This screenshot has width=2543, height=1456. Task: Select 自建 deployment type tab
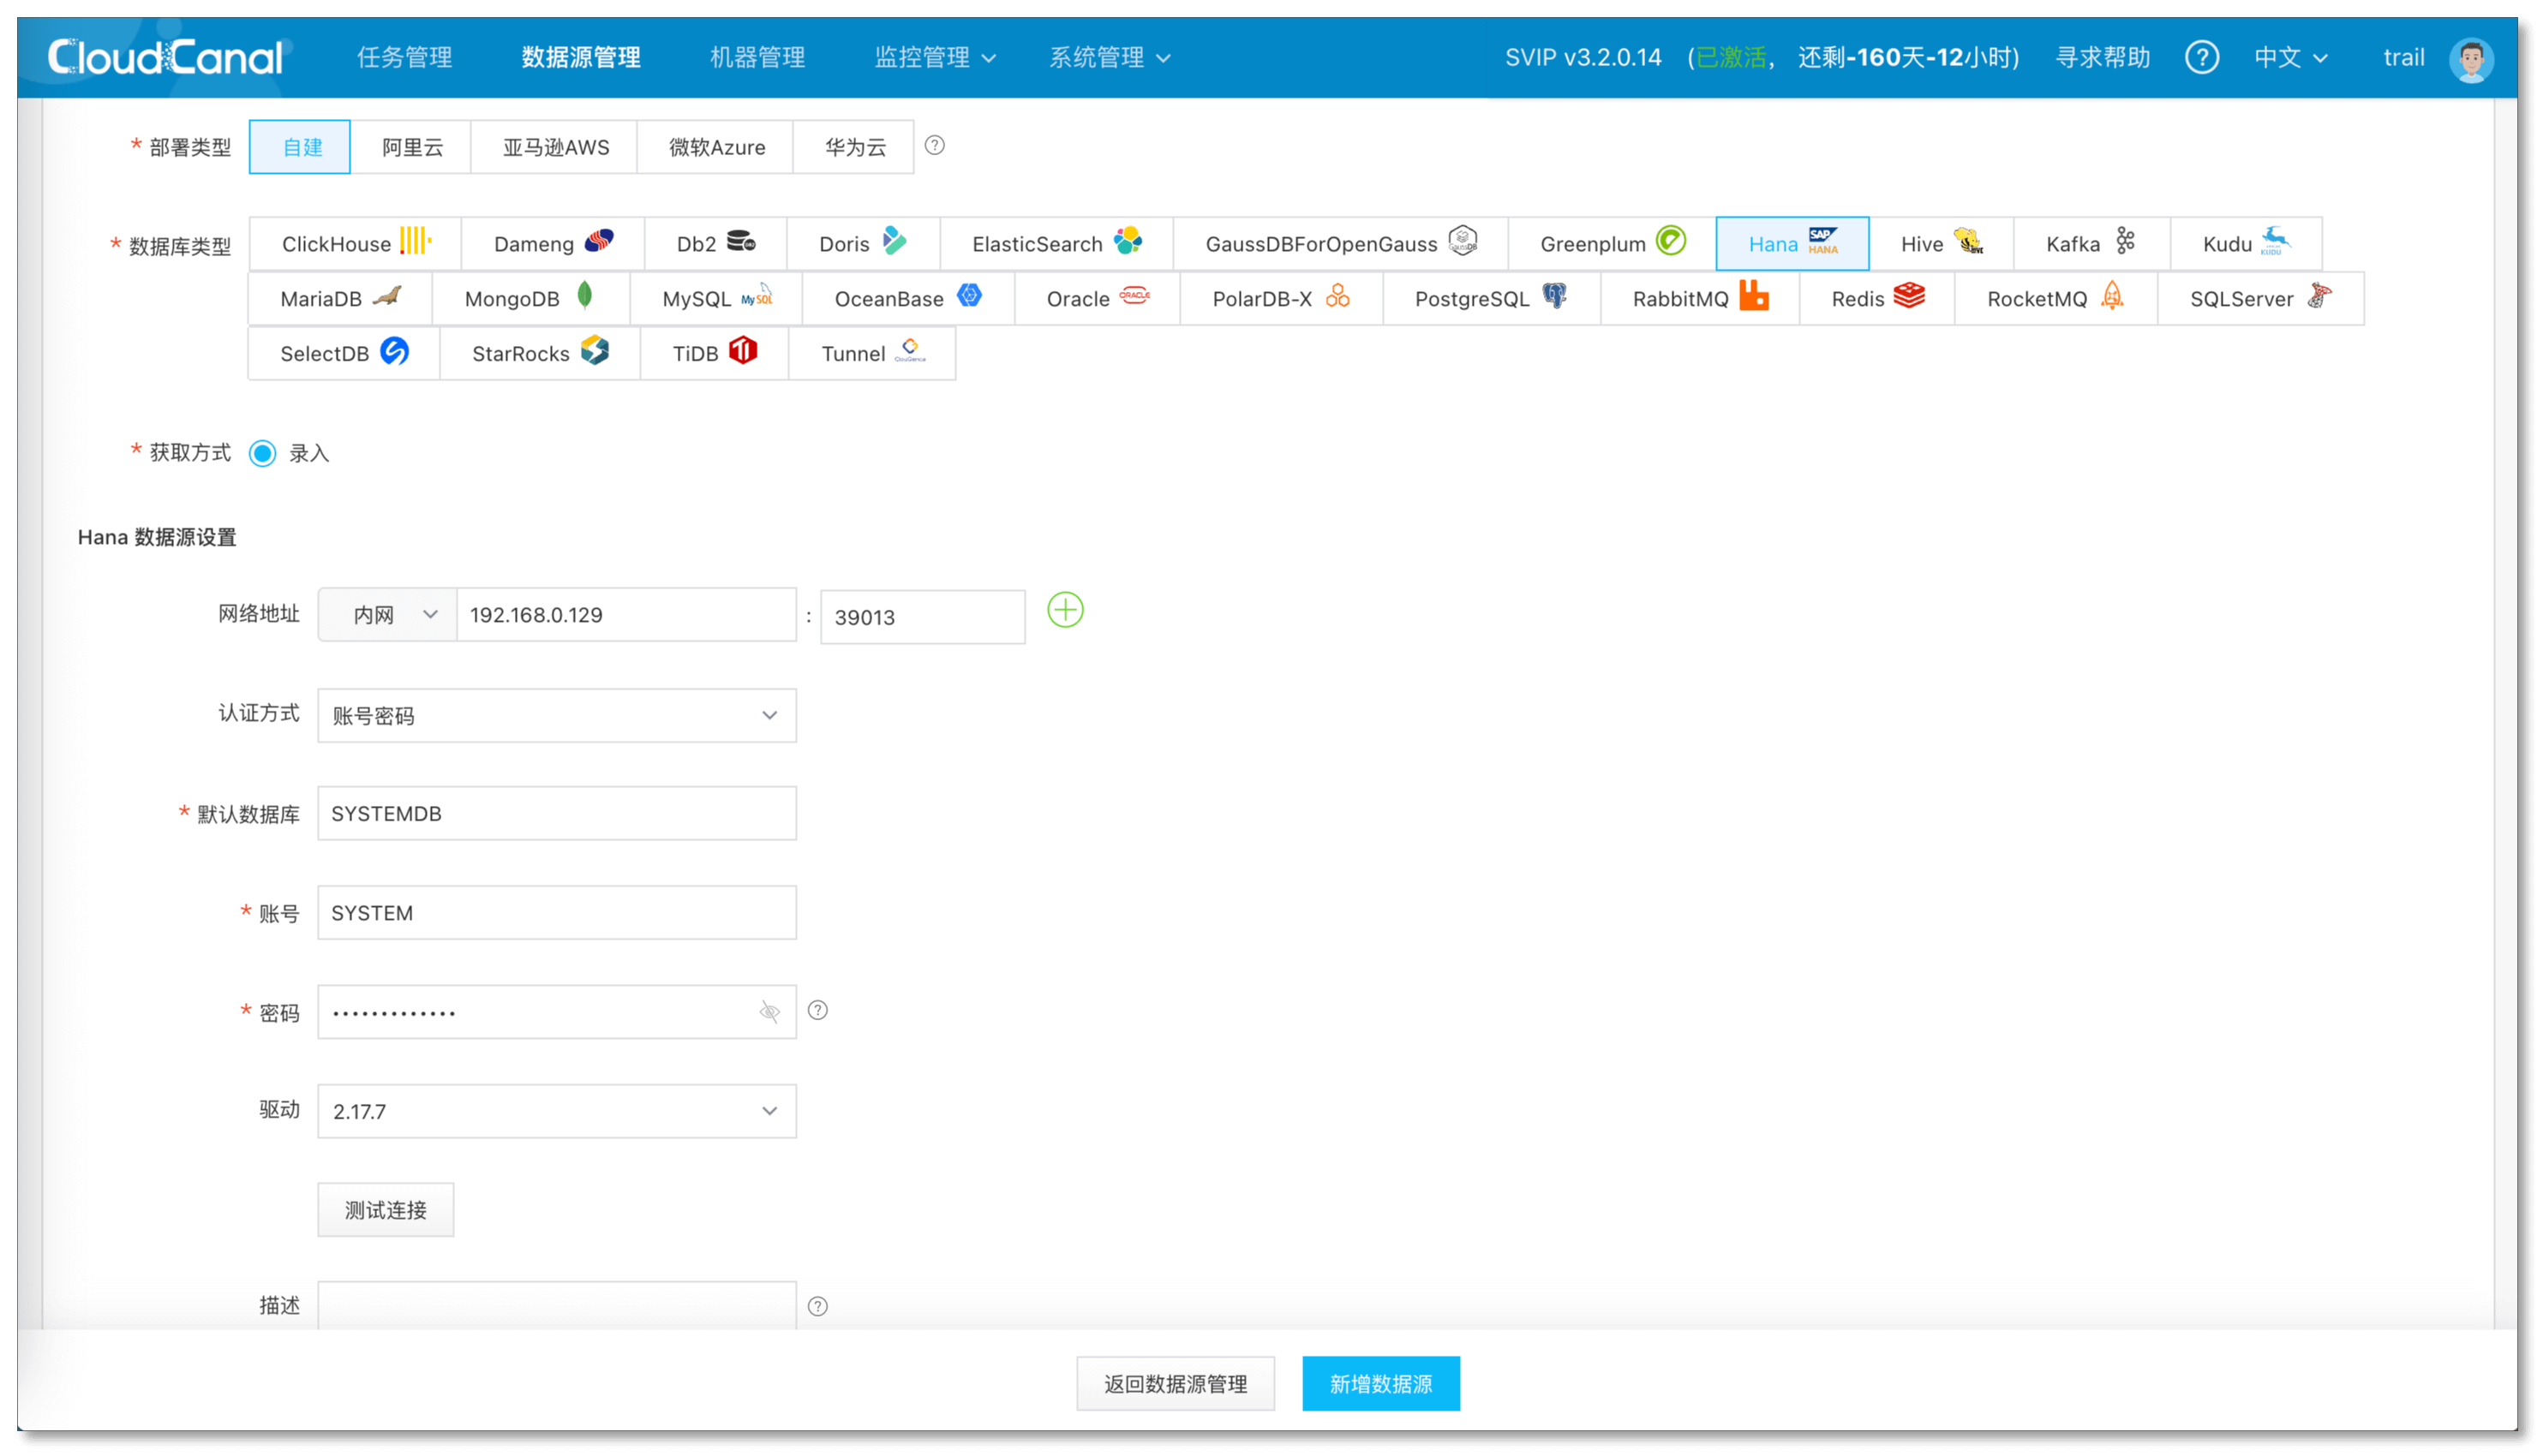click(300, 147)
